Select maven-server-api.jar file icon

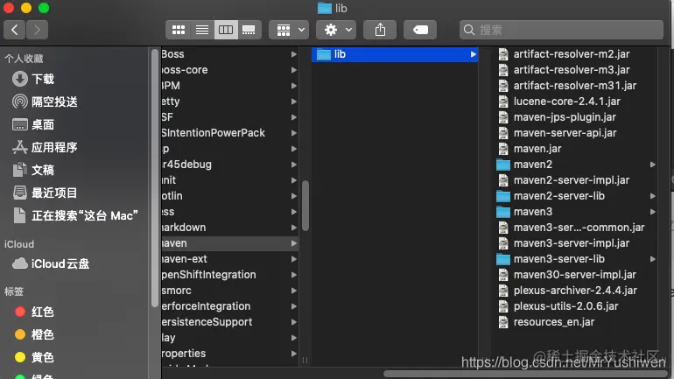[503, 133]
